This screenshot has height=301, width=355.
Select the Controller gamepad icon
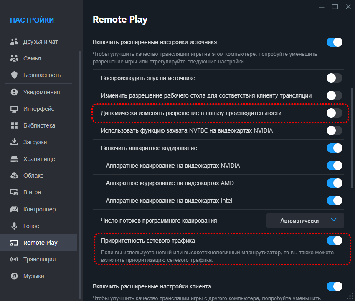14,209
